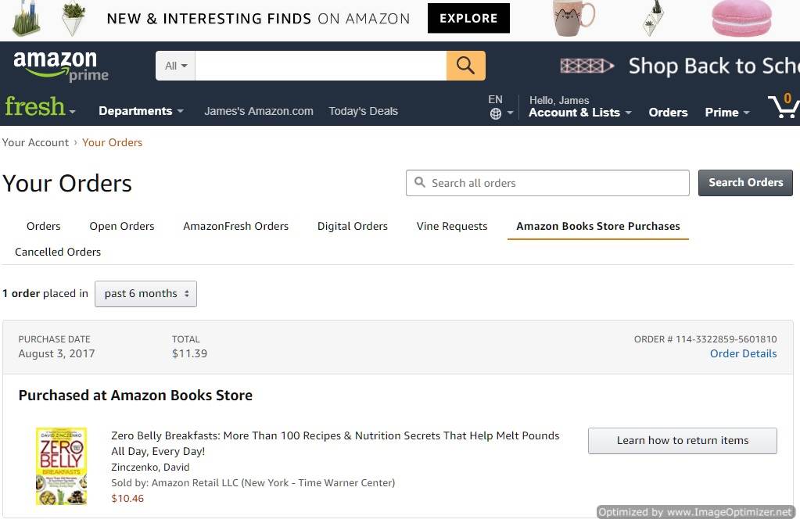Viewport: 800px width, 523px height.
Task: Go to Your Account breadcrumb
Action: (35, 142)
